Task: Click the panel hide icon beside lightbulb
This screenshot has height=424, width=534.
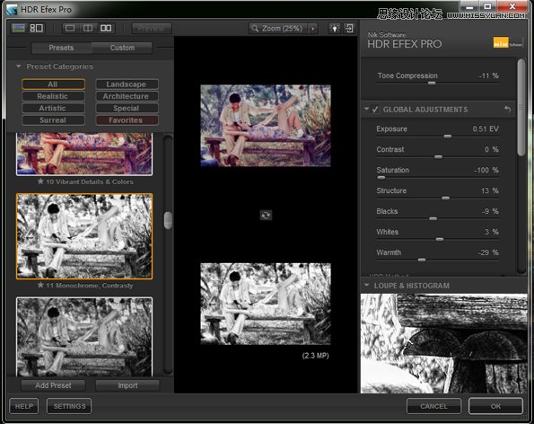Action: (349, 28)
